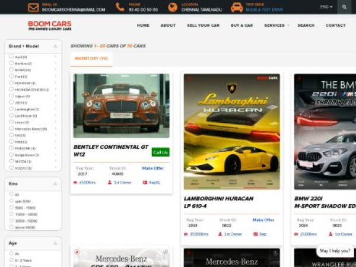Click registration icon on Lamborghini card
This screenshot has height=267, width=356.
(x=255, y=234)
